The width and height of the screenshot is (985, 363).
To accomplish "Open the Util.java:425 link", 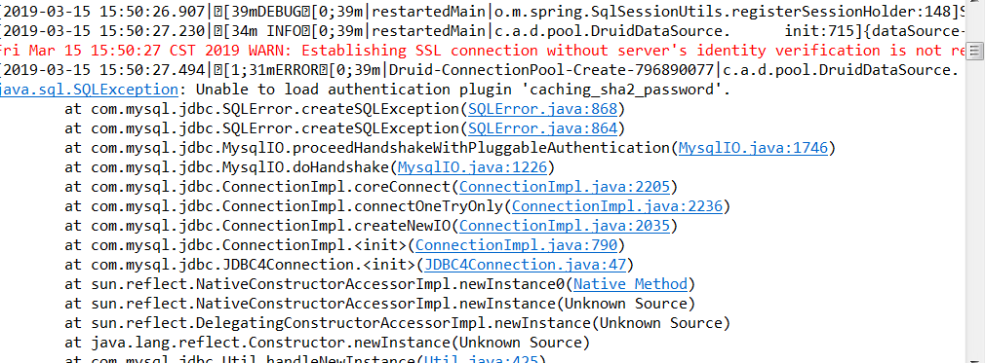I will click(x=481, y=359).
